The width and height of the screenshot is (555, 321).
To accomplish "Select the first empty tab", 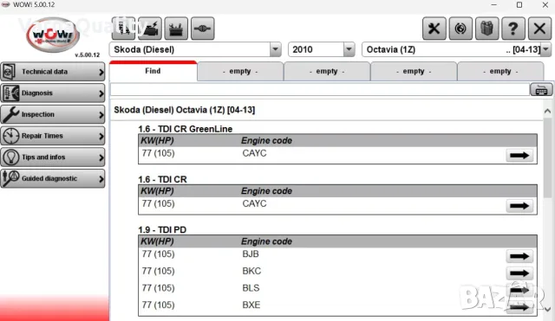I will pos(240,71).
